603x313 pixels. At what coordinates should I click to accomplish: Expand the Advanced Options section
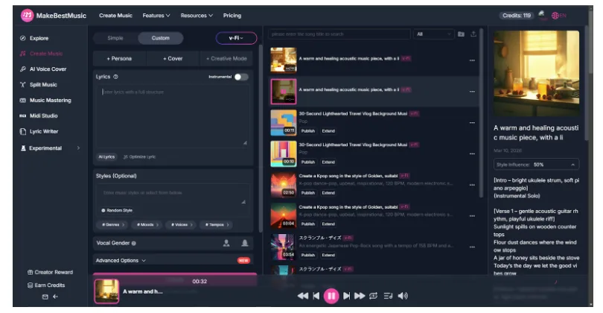pos(121,261)
